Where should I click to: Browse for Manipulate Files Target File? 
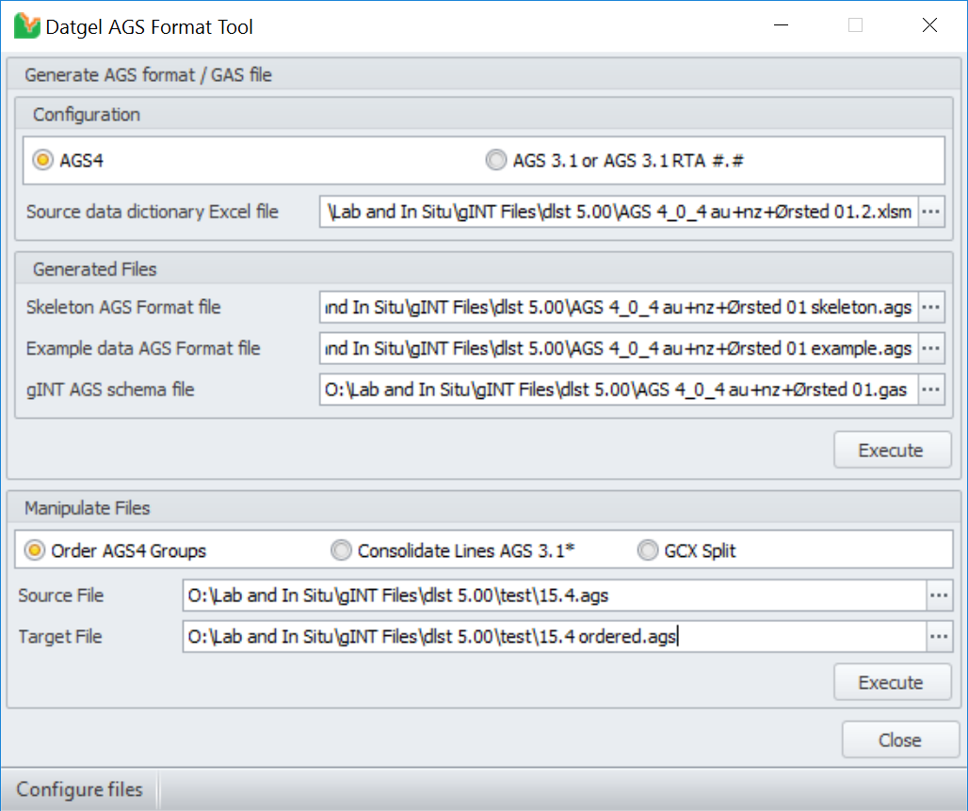[x=939, y=637]
